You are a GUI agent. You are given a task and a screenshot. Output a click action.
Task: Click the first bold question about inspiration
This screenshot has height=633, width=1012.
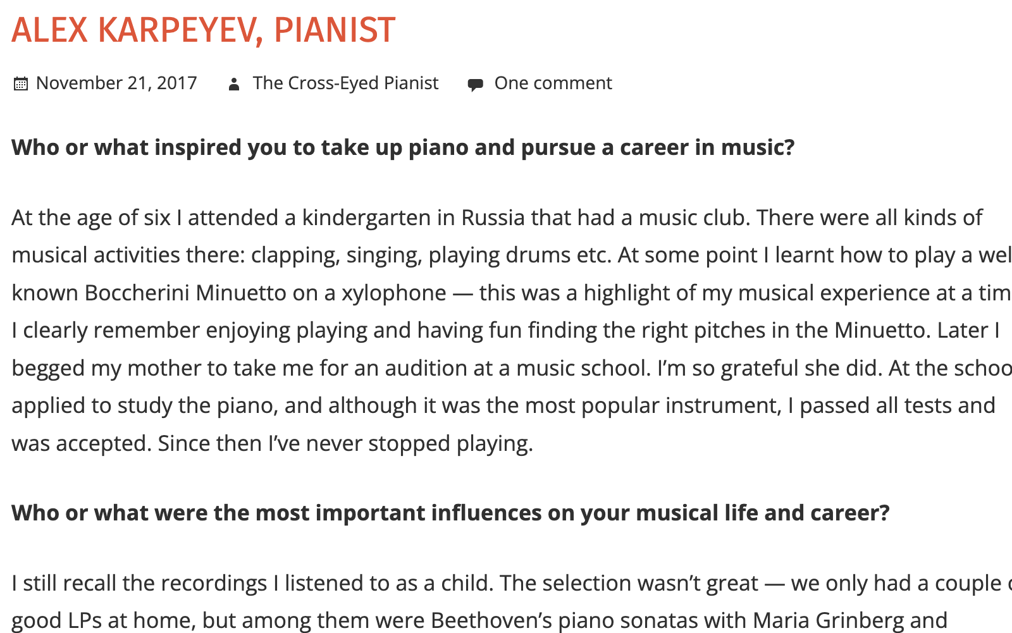(x=403, y=147)
